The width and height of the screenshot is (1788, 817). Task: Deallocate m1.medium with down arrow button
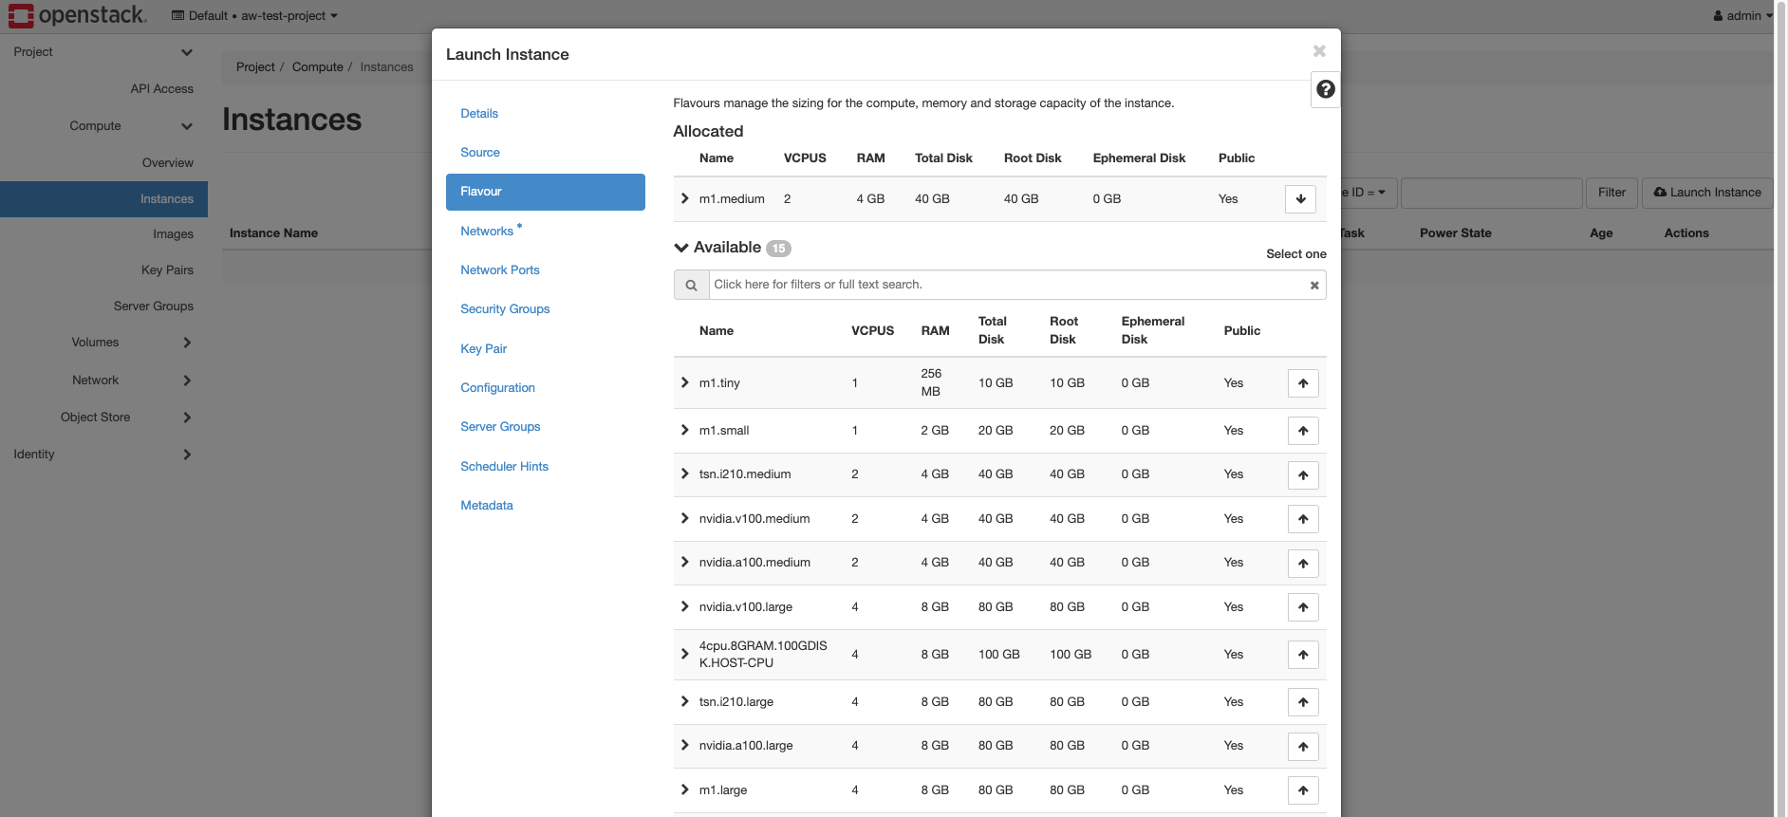[x=1300, y=199]
